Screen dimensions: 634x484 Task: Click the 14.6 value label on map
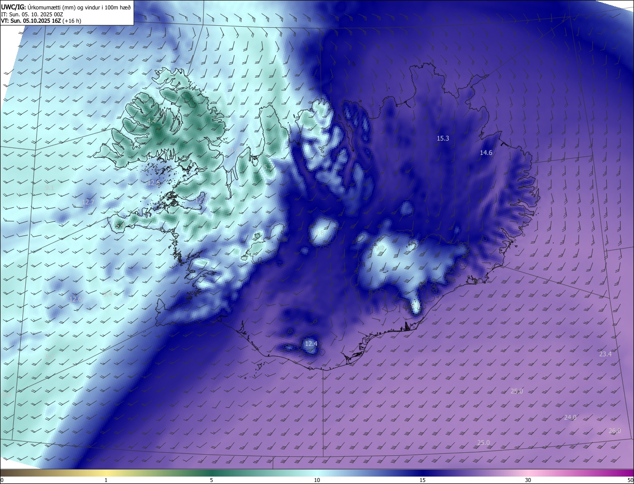486,153
